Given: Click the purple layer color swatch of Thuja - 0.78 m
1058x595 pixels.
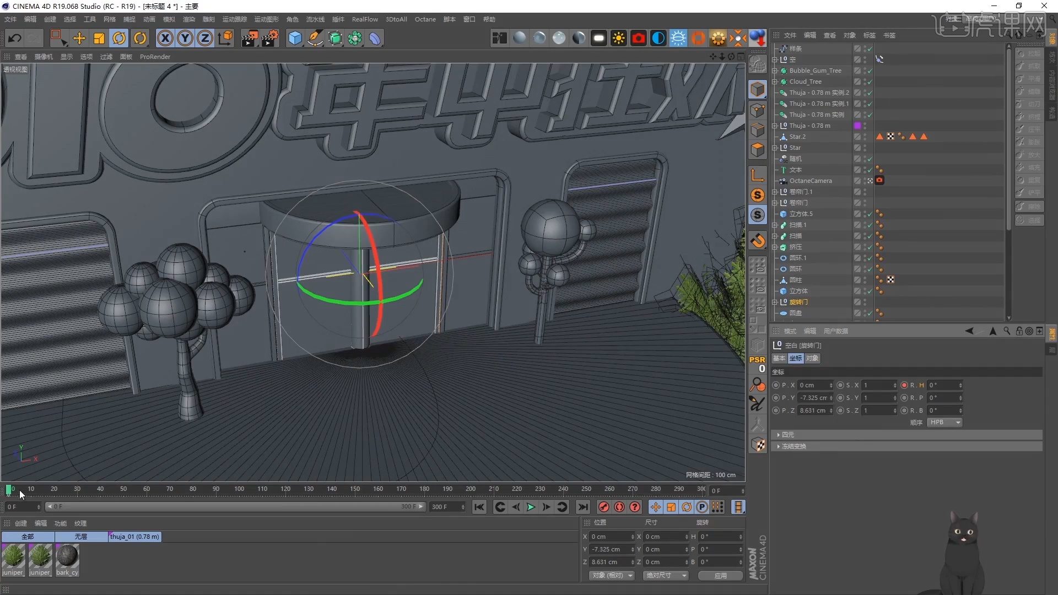Looking at the screenshot, I should click(858, 125).
